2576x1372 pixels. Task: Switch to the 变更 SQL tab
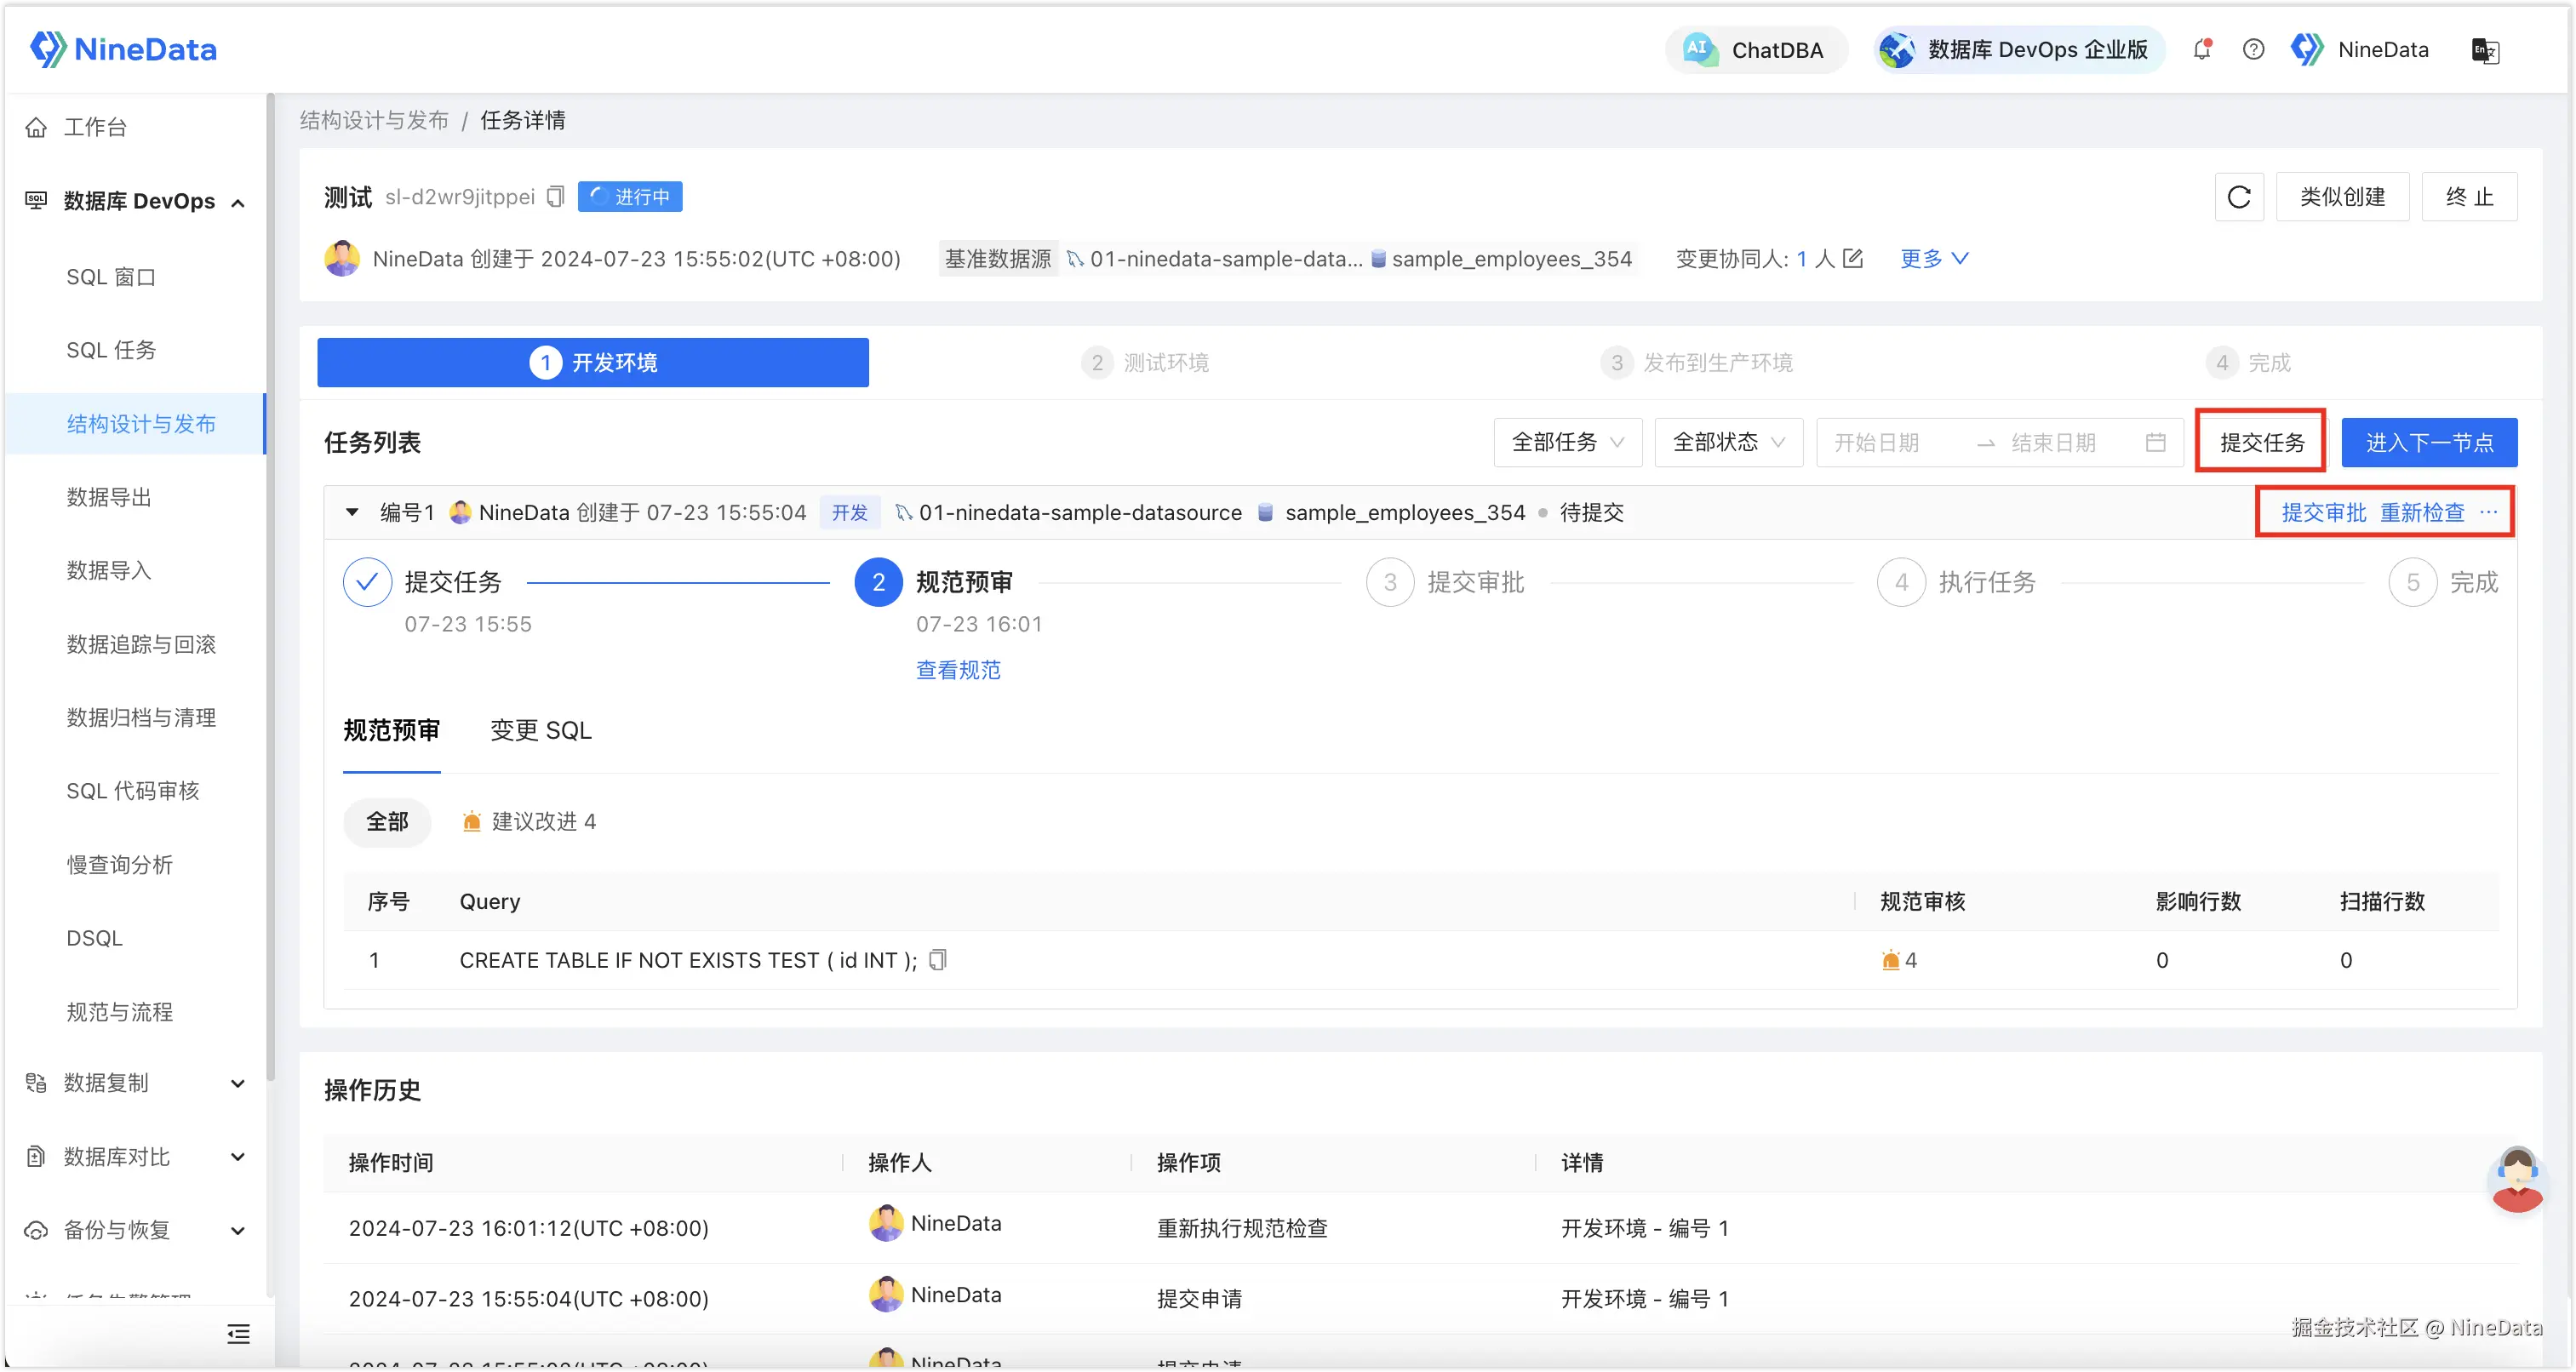(x=541, y=731)
